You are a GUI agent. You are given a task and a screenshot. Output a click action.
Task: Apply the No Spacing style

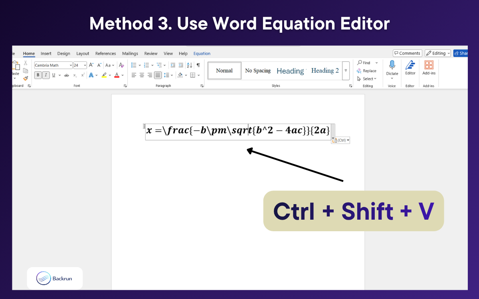click(258, 71)
